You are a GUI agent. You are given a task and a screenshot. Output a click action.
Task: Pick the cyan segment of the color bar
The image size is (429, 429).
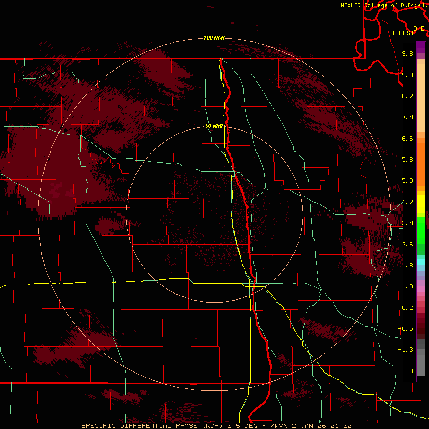421,262
